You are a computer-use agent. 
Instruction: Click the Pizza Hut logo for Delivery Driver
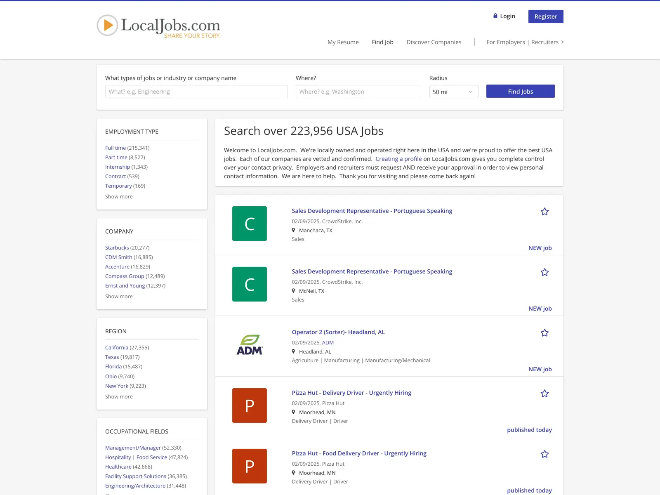click(250, 405)
